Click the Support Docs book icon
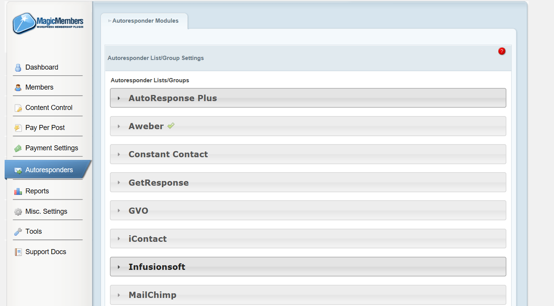 [18, 252]
